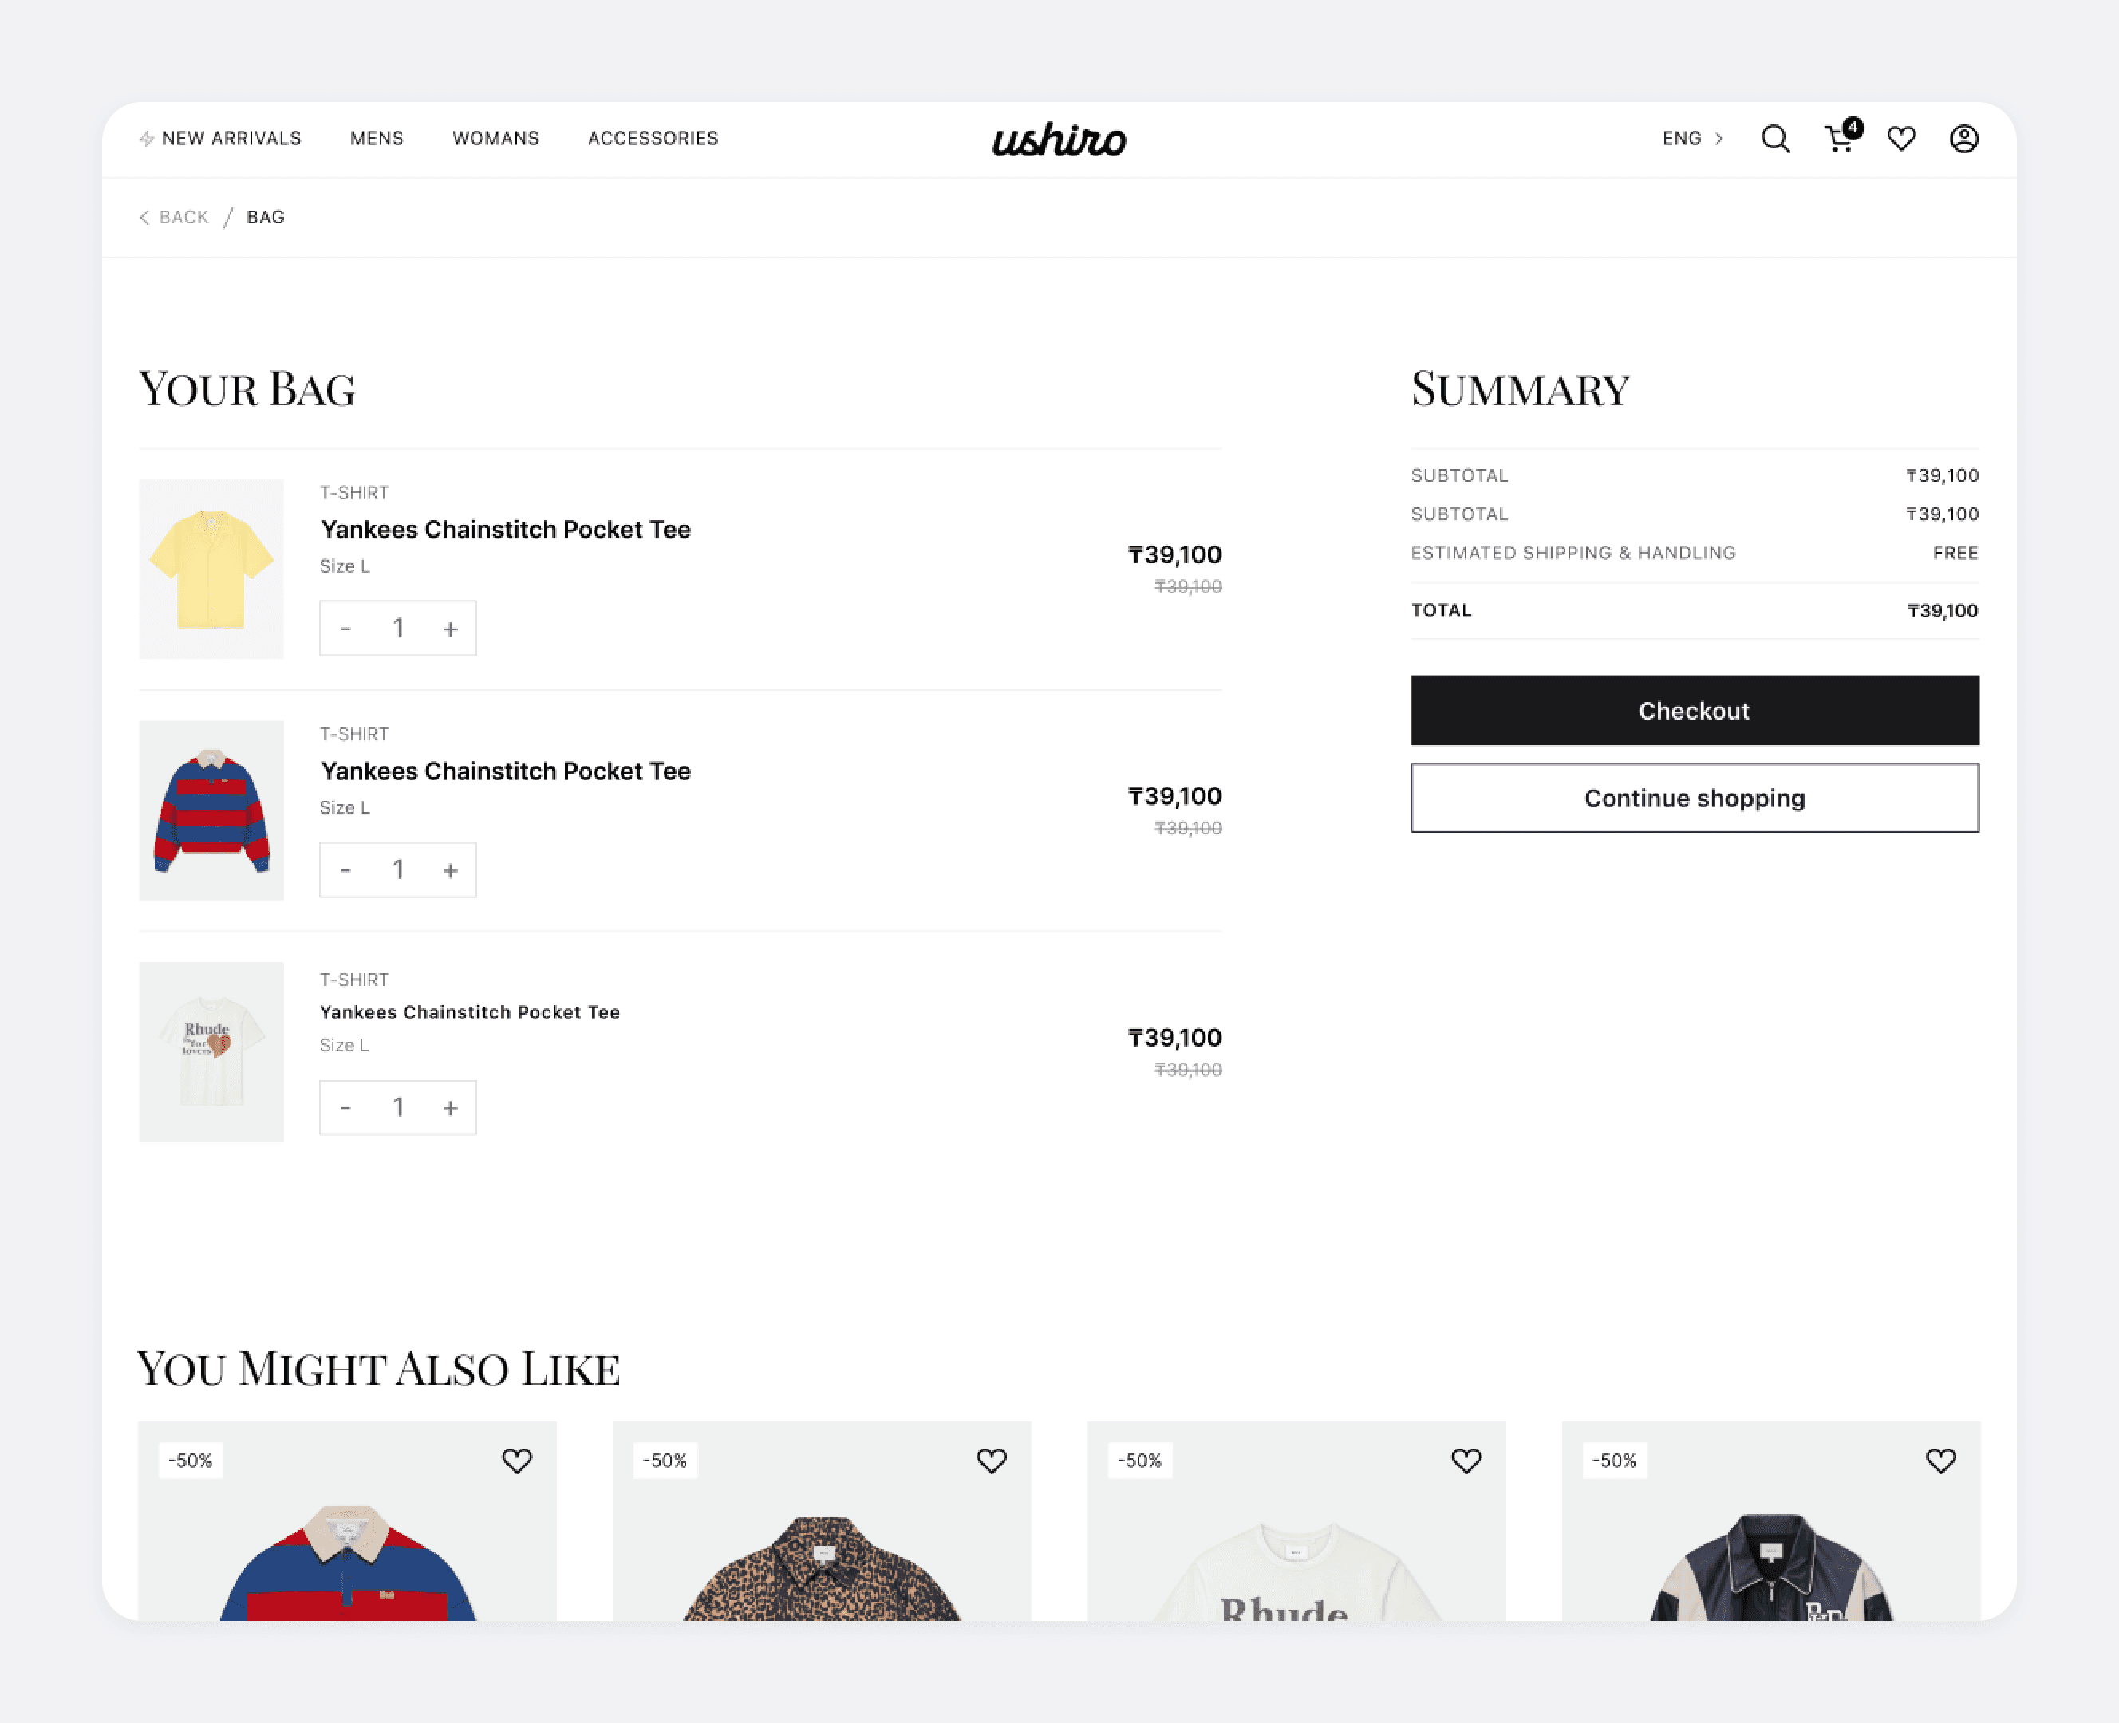
Task: Increase quantity of the yellow shirt
Action: (x=451, y=629)
